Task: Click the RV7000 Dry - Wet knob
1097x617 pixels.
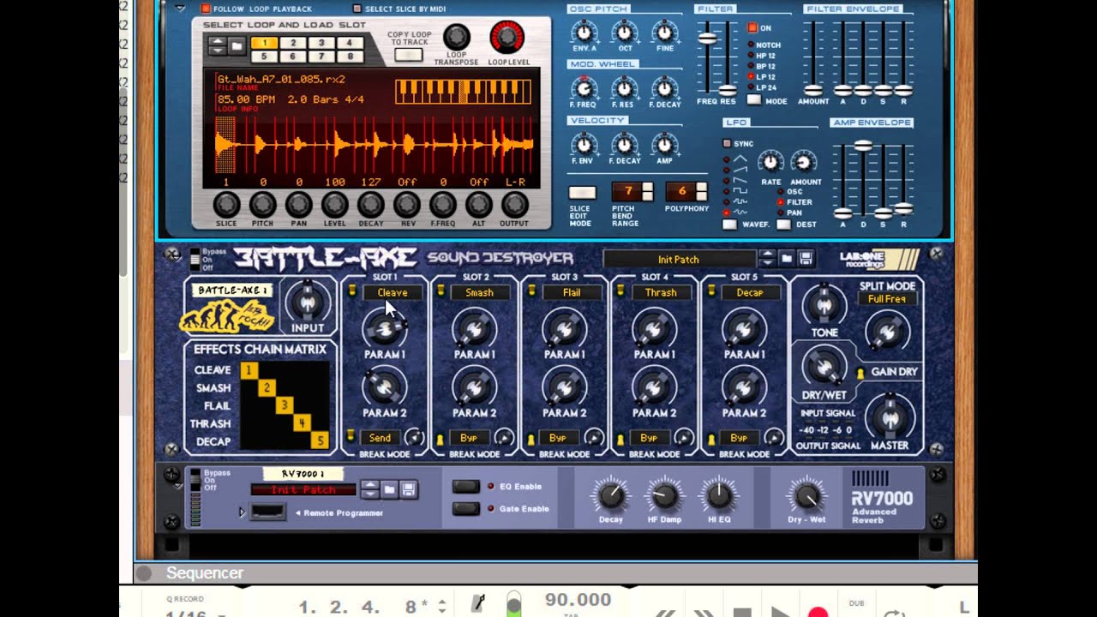Action: pos(806,495)
